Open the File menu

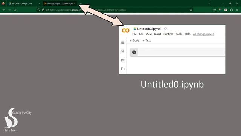[x=134, y=34]
